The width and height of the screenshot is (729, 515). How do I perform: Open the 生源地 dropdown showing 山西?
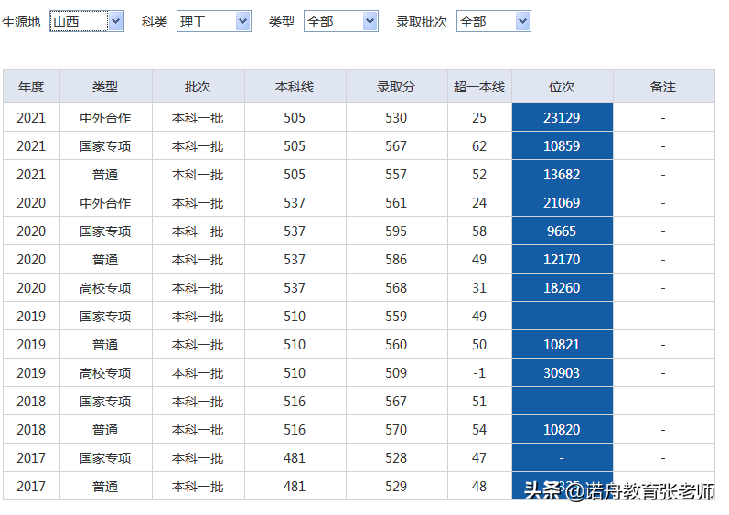coord(87,21)
